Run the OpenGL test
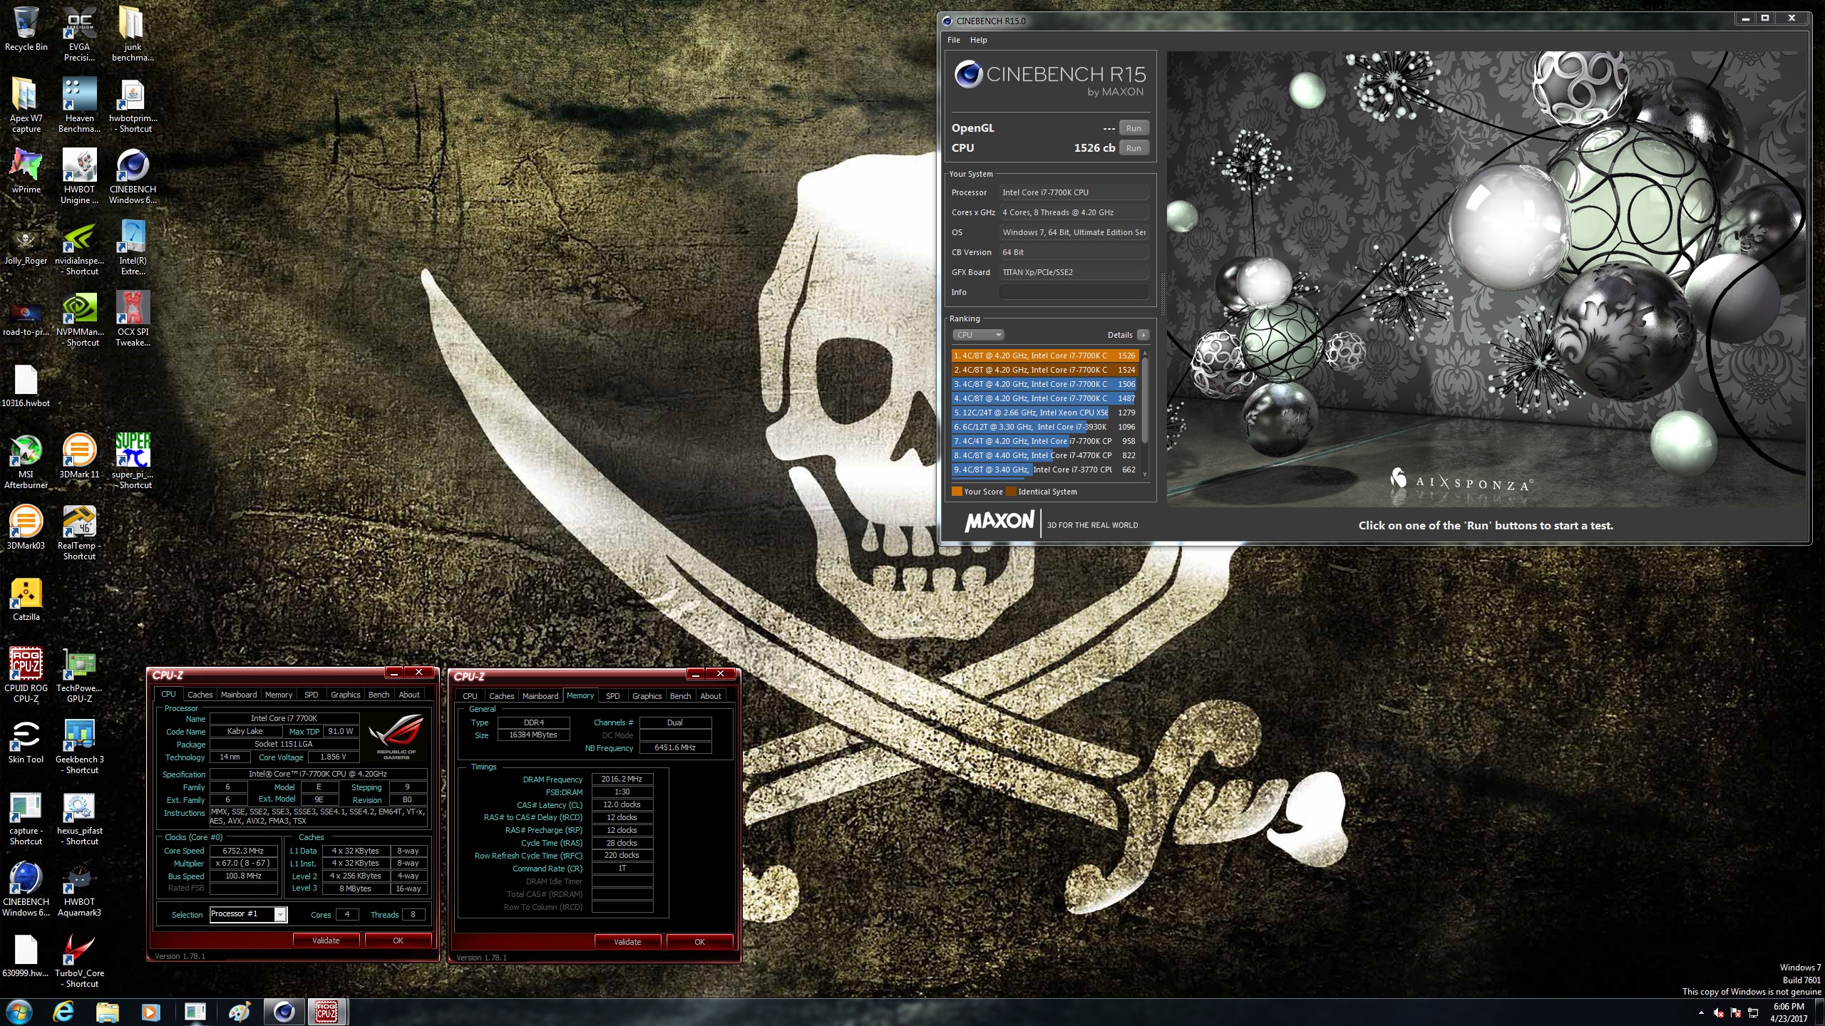Viewport: 1825px width, 1026px height. [x=1133, y=128]
